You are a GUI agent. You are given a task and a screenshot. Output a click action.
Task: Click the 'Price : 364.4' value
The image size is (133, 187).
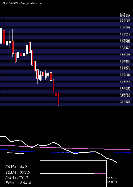(x=18, y=183)
